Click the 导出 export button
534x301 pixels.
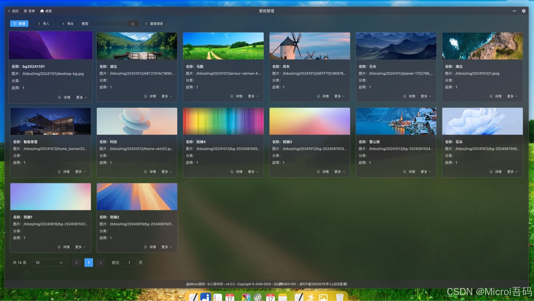pyautogui.click(x=68, y=24)
